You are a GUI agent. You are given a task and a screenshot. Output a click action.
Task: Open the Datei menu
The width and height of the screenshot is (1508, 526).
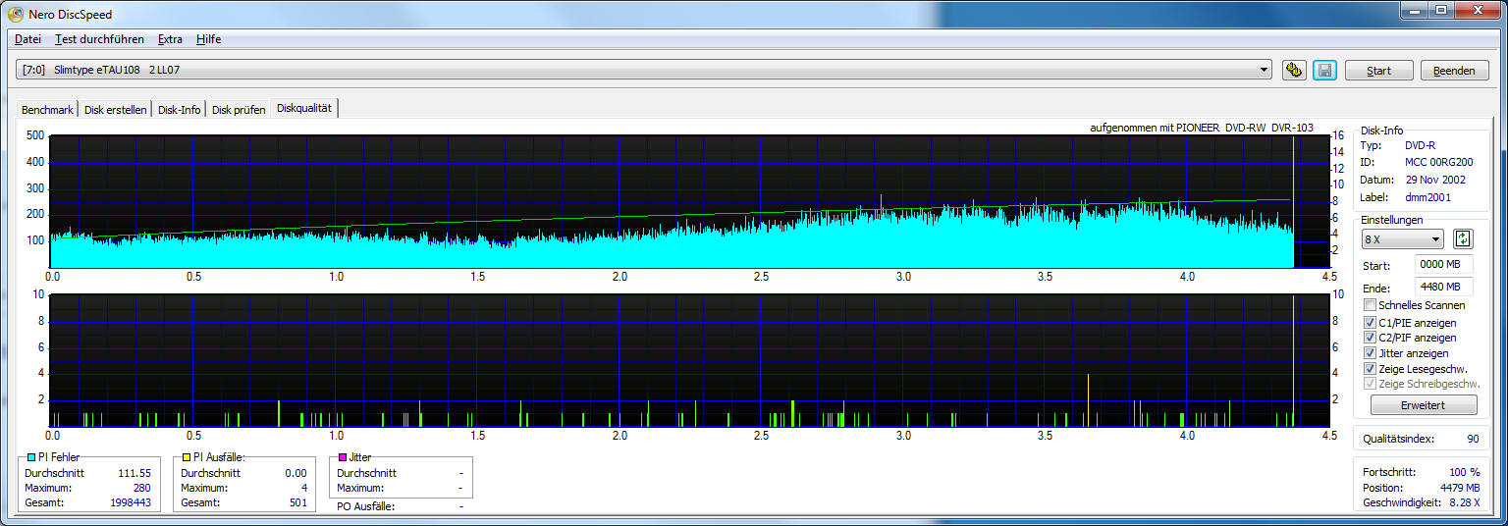pyautogui.click(x=27, y=39)
